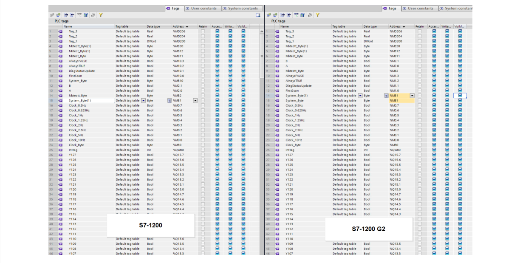520x263 pixels.
Task: Click Data type column header in right pane
Action: pos(375,26)
